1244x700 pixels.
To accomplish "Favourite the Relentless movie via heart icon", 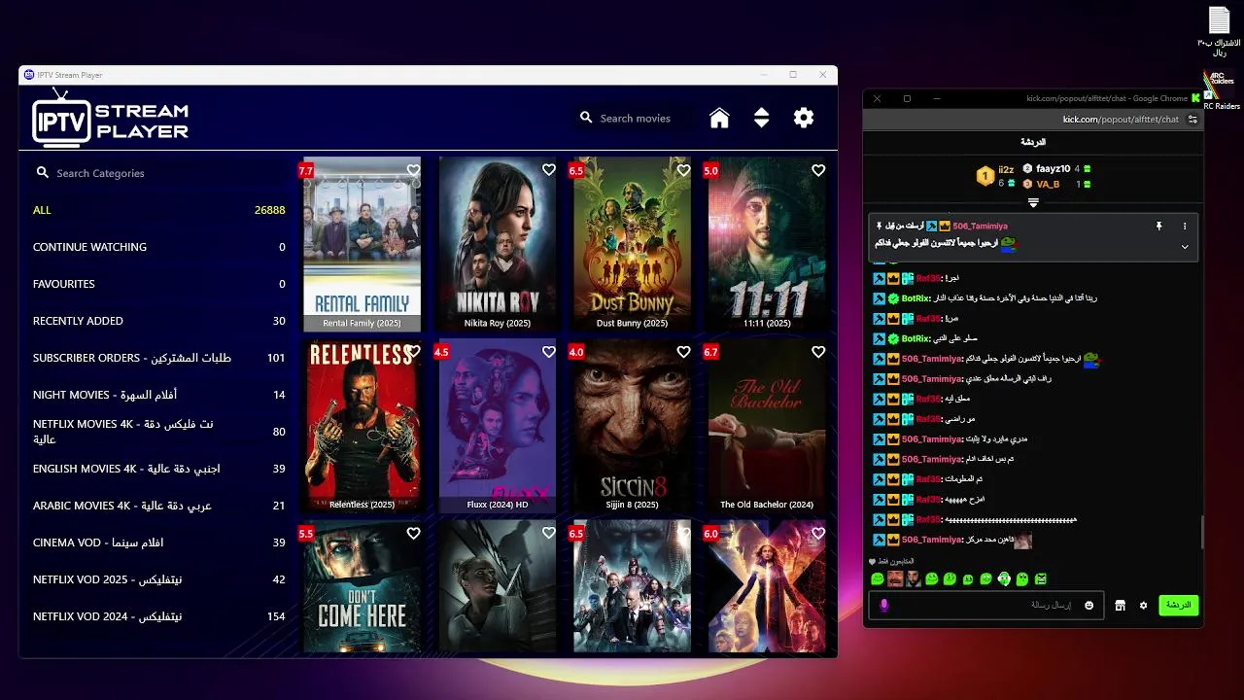I will coord(413,352).
